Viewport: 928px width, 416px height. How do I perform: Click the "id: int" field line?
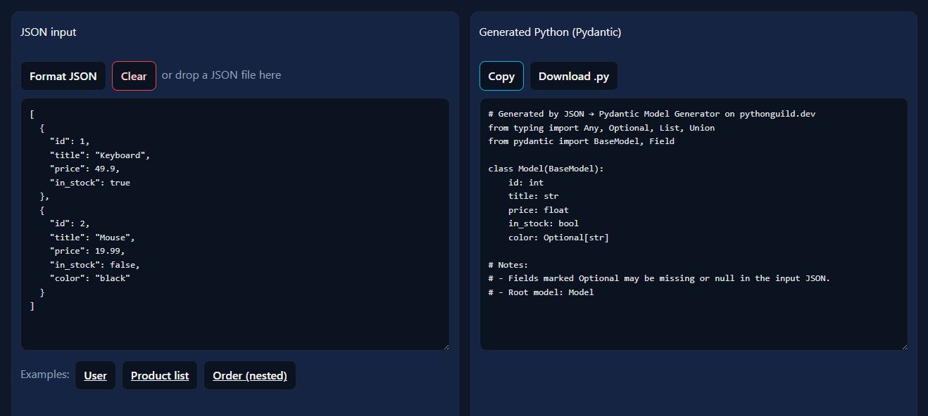click(526, 183)
